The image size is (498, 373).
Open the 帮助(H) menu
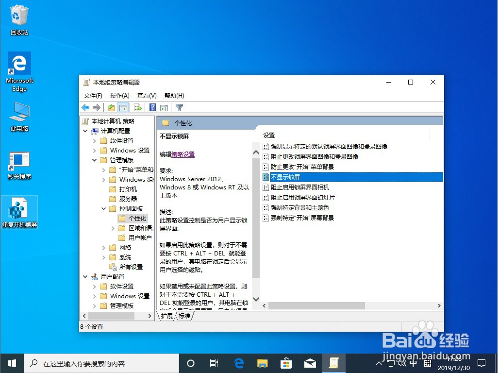coord(174,96)
